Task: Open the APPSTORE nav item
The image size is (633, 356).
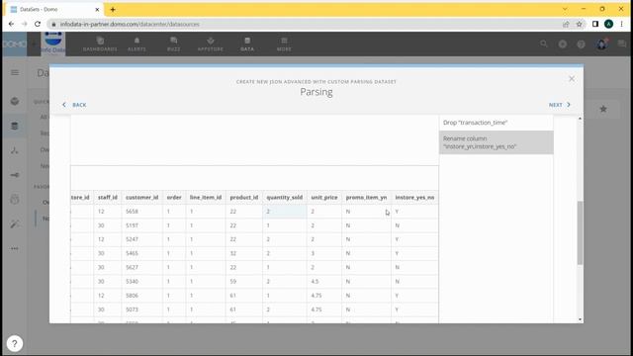Action: pyautogui.click(x=211, y=44)
